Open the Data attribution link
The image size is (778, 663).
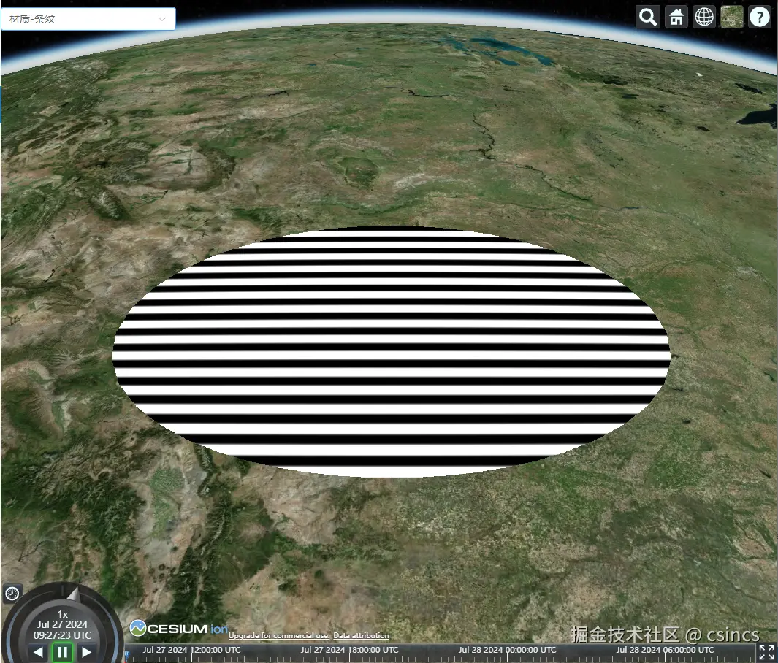tap(361, 635)
